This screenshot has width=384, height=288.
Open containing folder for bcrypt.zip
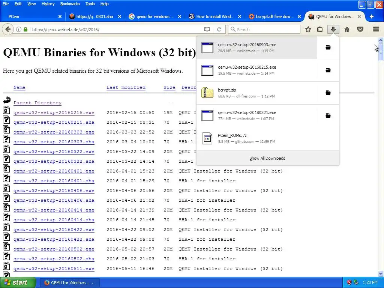tap(328, 93)
